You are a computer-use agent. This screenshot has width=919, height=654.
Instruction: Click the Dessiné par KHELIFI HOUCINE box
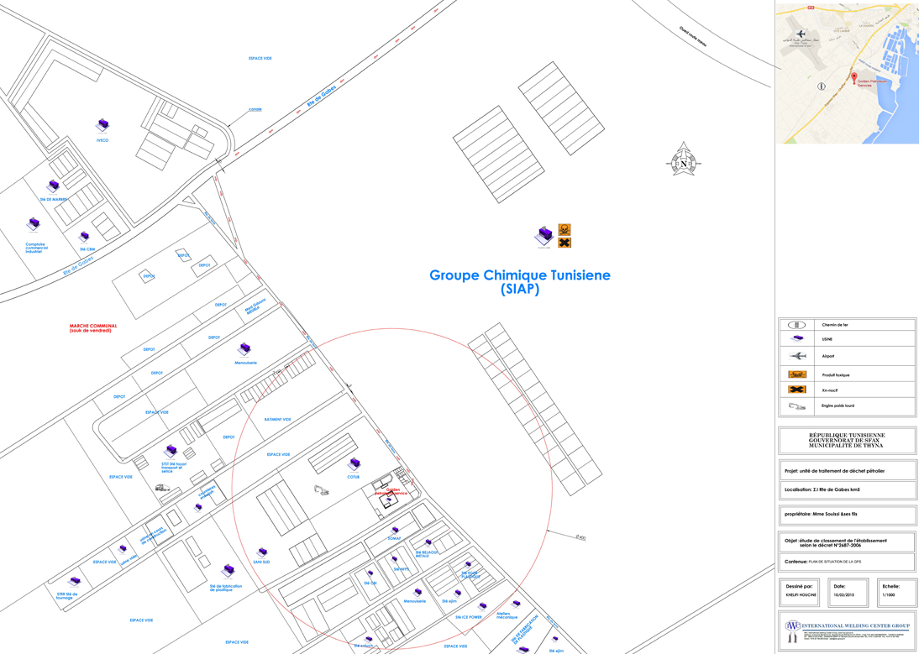(801, 592)
